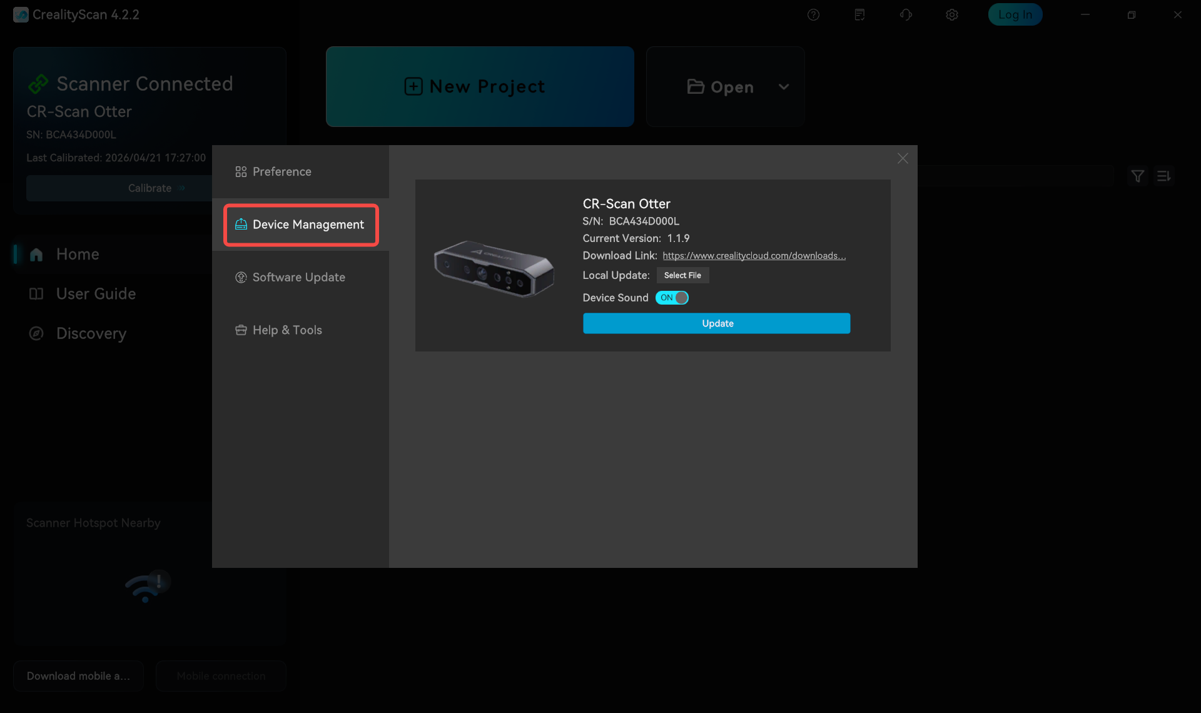Switch to the Software Update tab

point(300,277)
